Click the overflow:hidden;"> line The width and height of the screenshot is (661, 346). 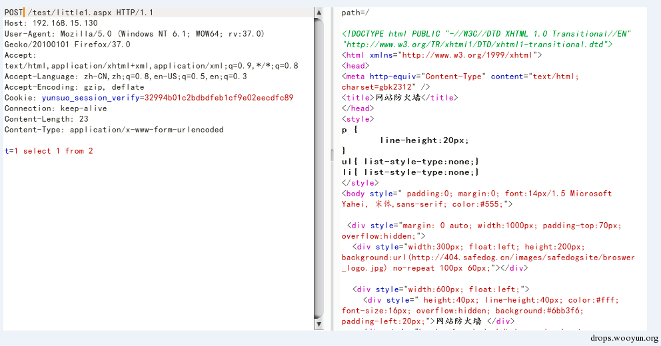click(383, 236)
